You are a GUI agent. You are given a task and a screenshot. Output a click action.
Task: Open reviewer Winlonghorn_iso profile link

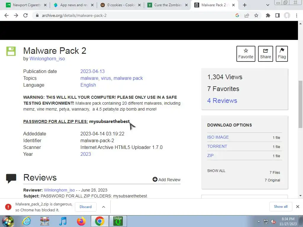59,190
